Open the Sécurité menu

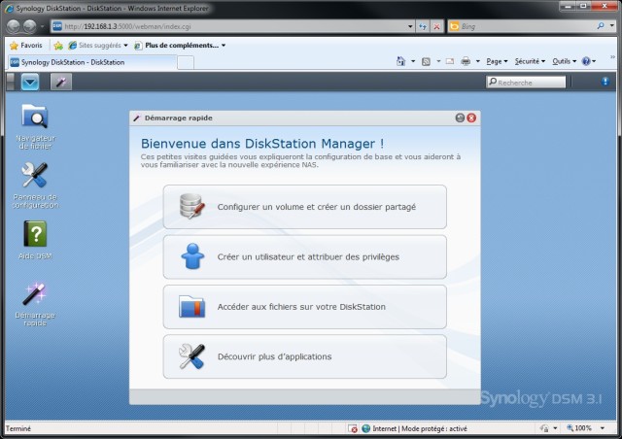pos(530,61)
